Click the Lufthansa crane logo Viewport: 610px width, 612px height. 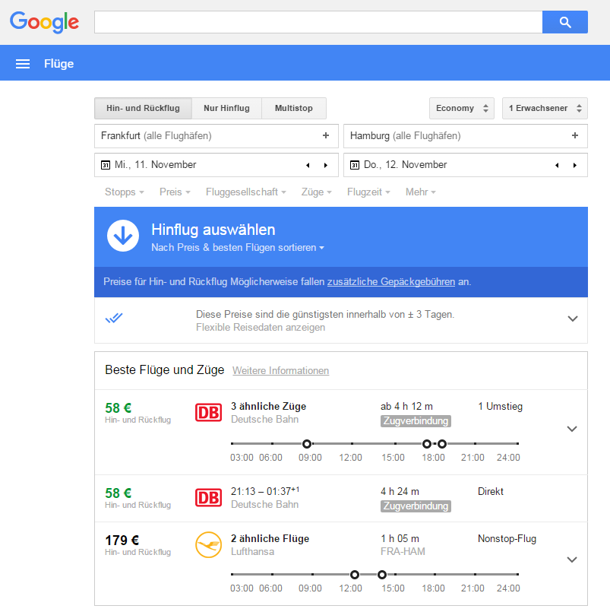pos(209,545)
